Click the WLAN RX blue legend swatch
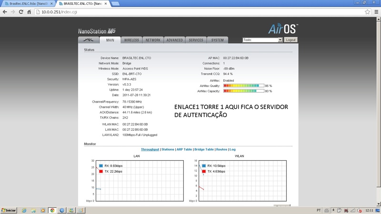 (x=204, y=165)
